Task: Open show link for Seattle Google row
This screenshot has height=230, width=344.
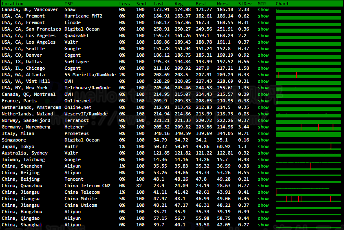Action: 263,49
